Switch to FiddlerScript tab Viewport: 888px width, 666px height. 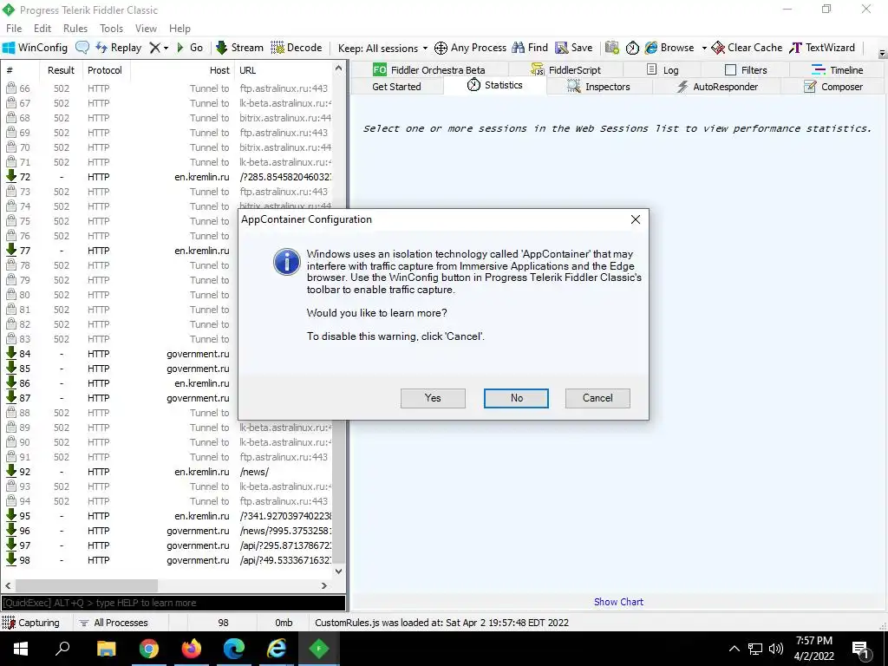[x=565, y=69]
